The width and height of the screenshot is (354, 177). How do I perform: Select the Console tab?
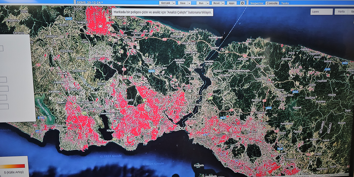pos(272,3)
